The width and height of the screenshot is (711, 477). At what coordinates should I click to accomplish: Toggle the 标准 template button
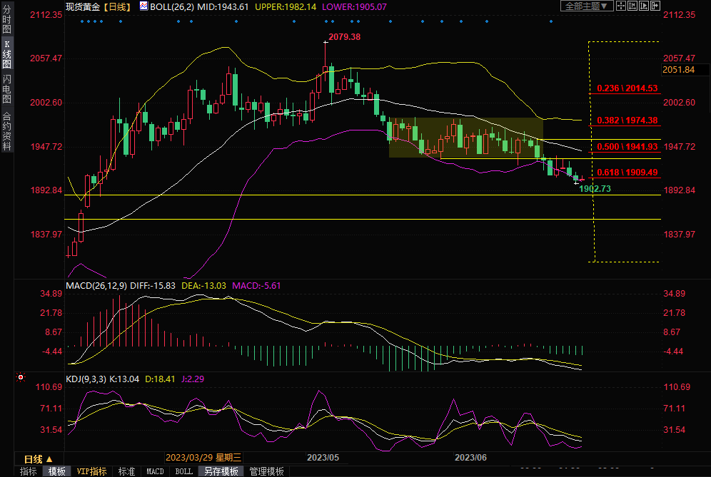[126, 471]
